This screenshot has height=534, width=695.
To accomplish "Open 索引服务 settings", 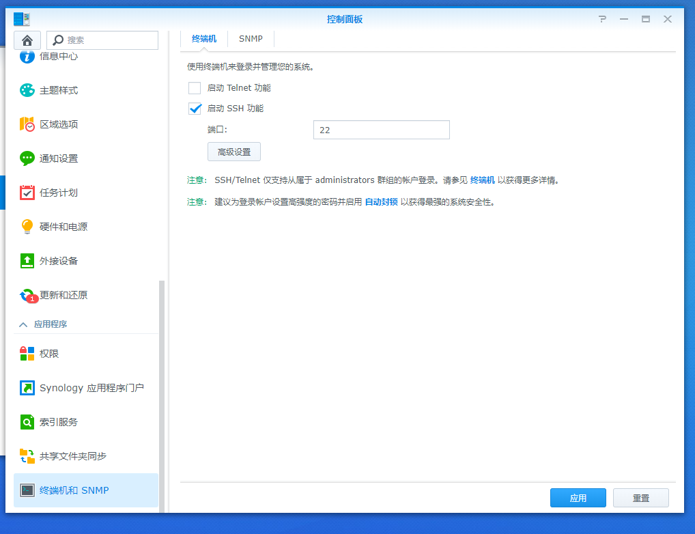I will tap(57, 422).
